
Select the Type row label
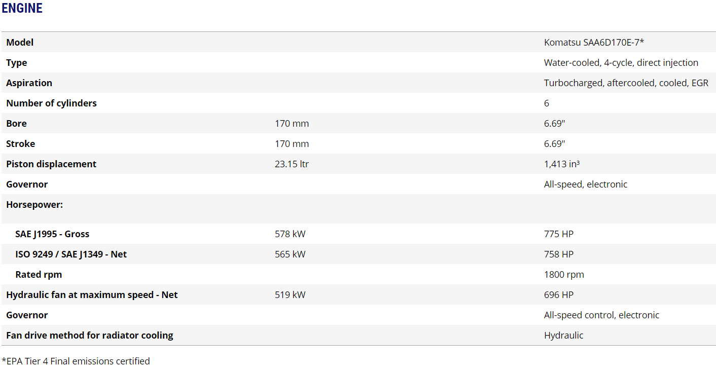coord(17,63)
